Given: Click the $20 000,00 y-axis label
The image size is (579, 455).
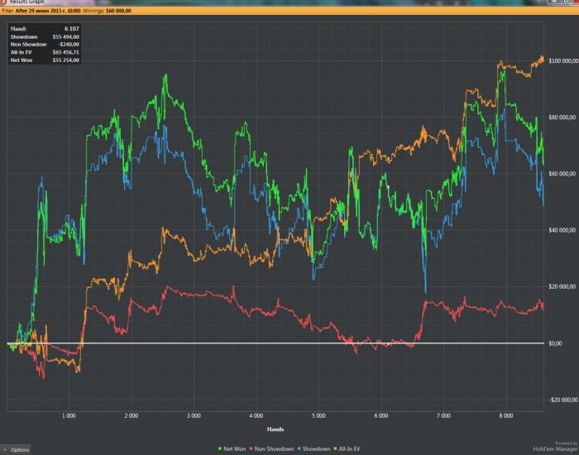Looking at the screenshot, I should [x=562, y=286].
